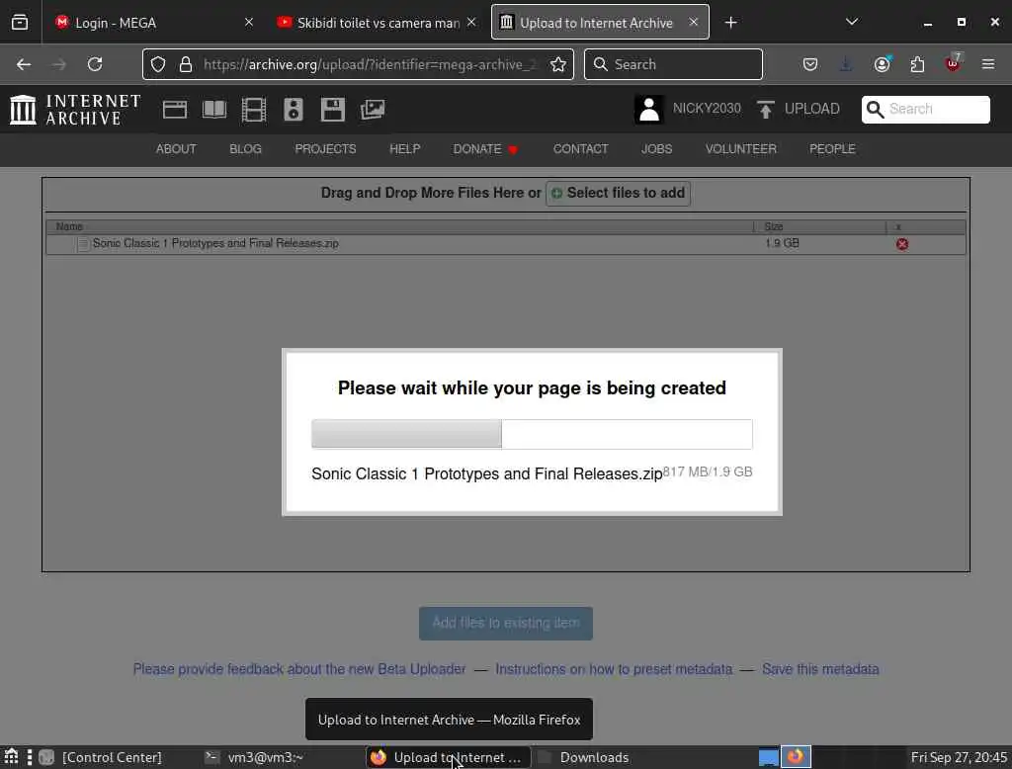
Task: Open the Texts book icon
Action: coord(214,109)
